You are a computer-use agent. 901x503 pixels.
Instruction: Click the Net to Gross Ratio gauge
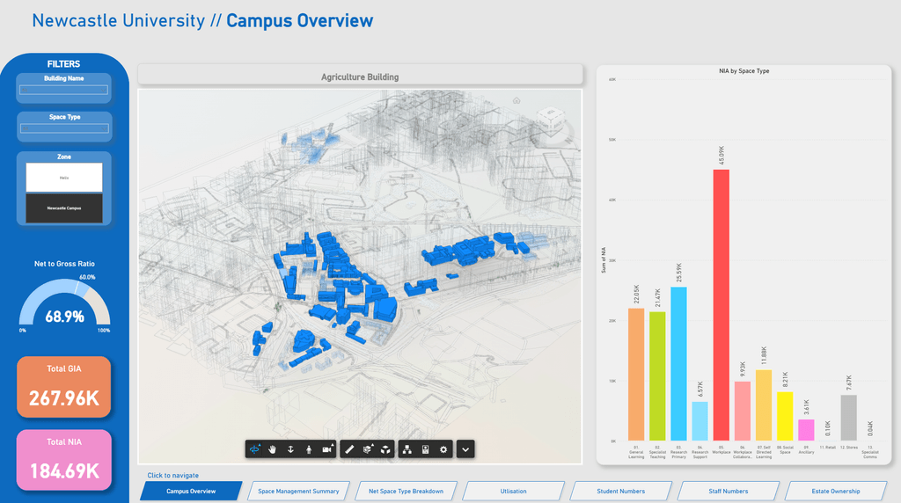click(64, 302)
